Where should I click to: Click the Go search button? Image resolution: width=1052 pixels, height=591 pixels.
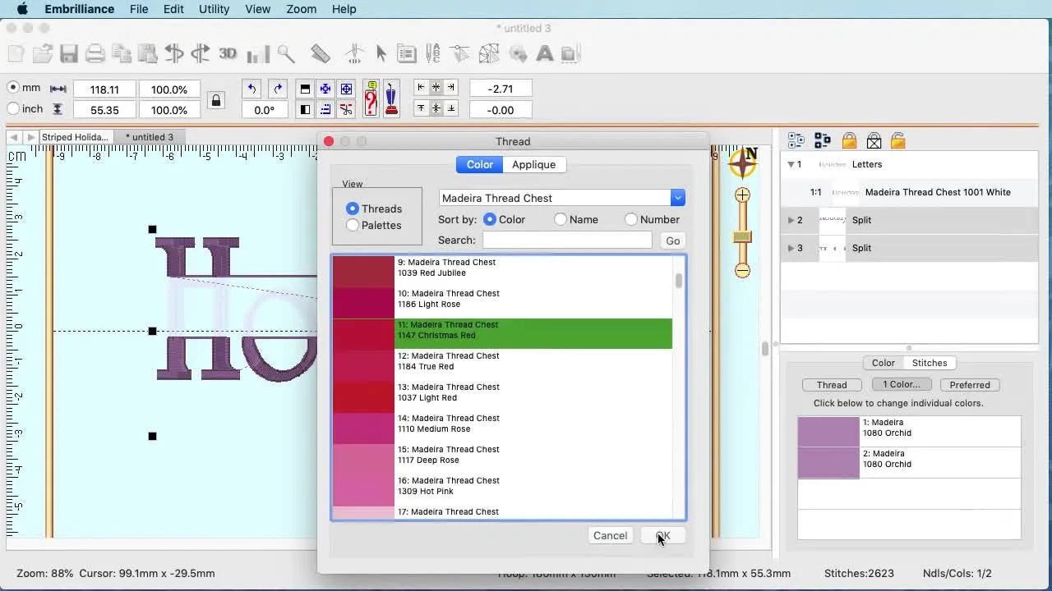tap(673, 241)
